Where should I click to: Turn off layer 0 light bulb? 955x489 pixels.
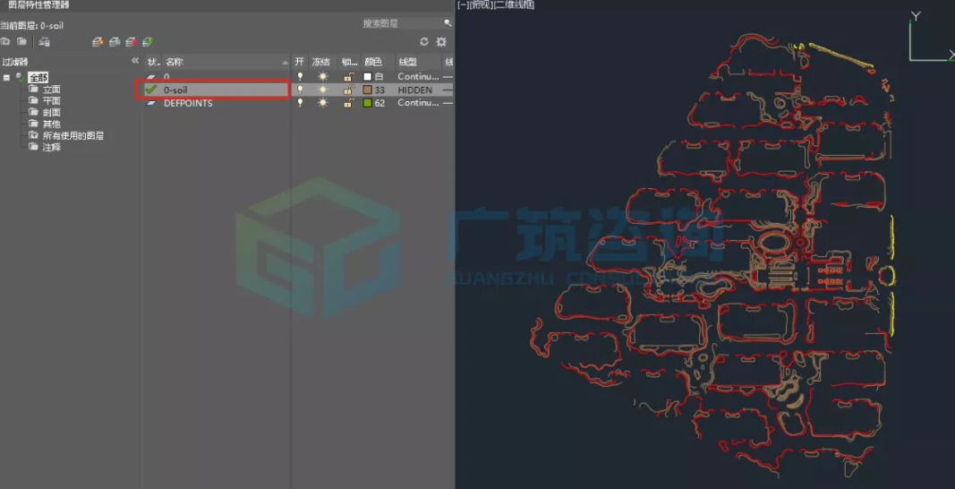point(300,77)
